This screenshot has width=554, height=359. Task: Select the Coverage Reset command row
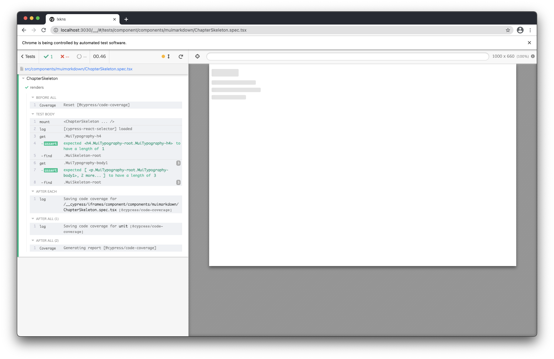pyautogui.click(x=106, y=105)
